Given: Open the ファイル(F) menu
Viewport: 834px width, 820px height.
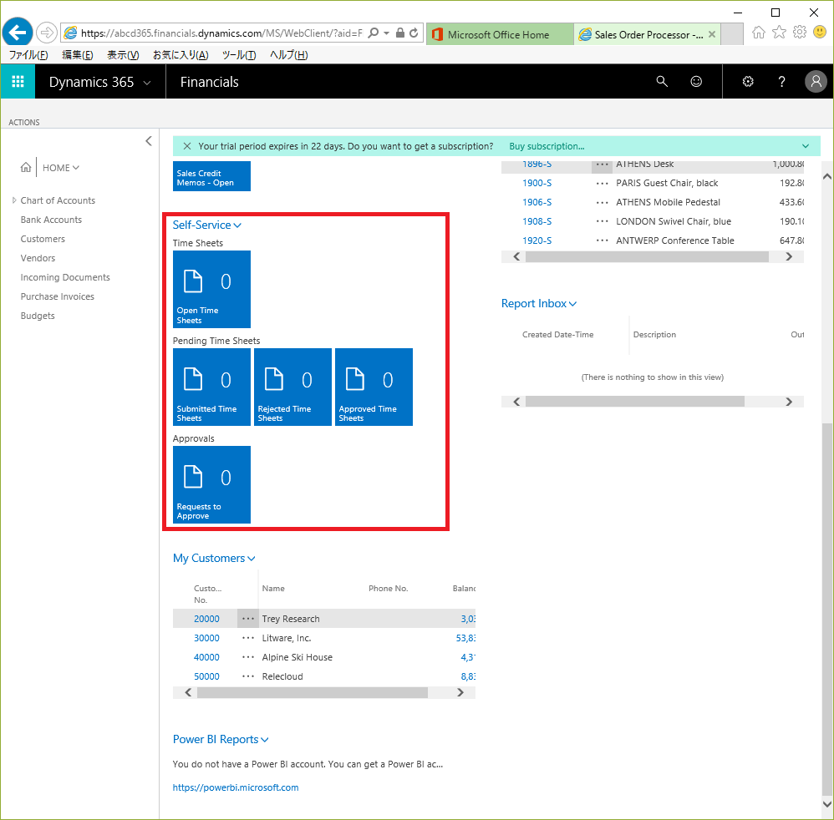Looking at the screenshot, I should (x=28, y=55).
